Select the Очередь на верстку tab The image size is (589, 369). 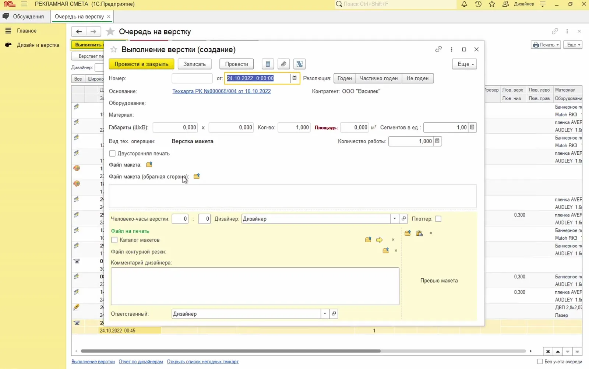pyautogui.click(x=80, y=17)
